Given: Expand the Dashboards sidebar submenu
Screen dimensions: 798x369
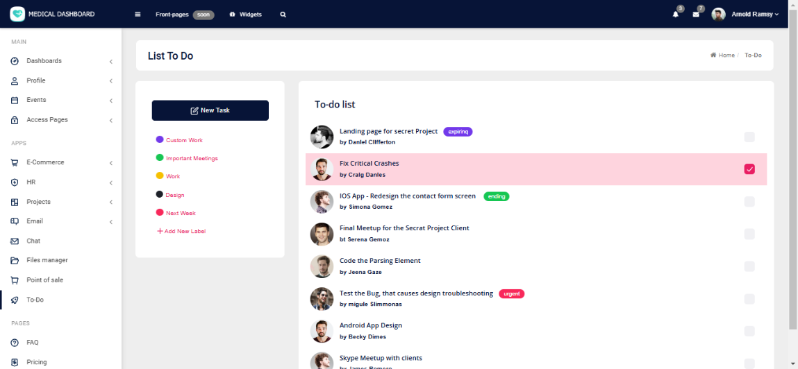Looking at the screenshot, I should [x=60, y=61].
